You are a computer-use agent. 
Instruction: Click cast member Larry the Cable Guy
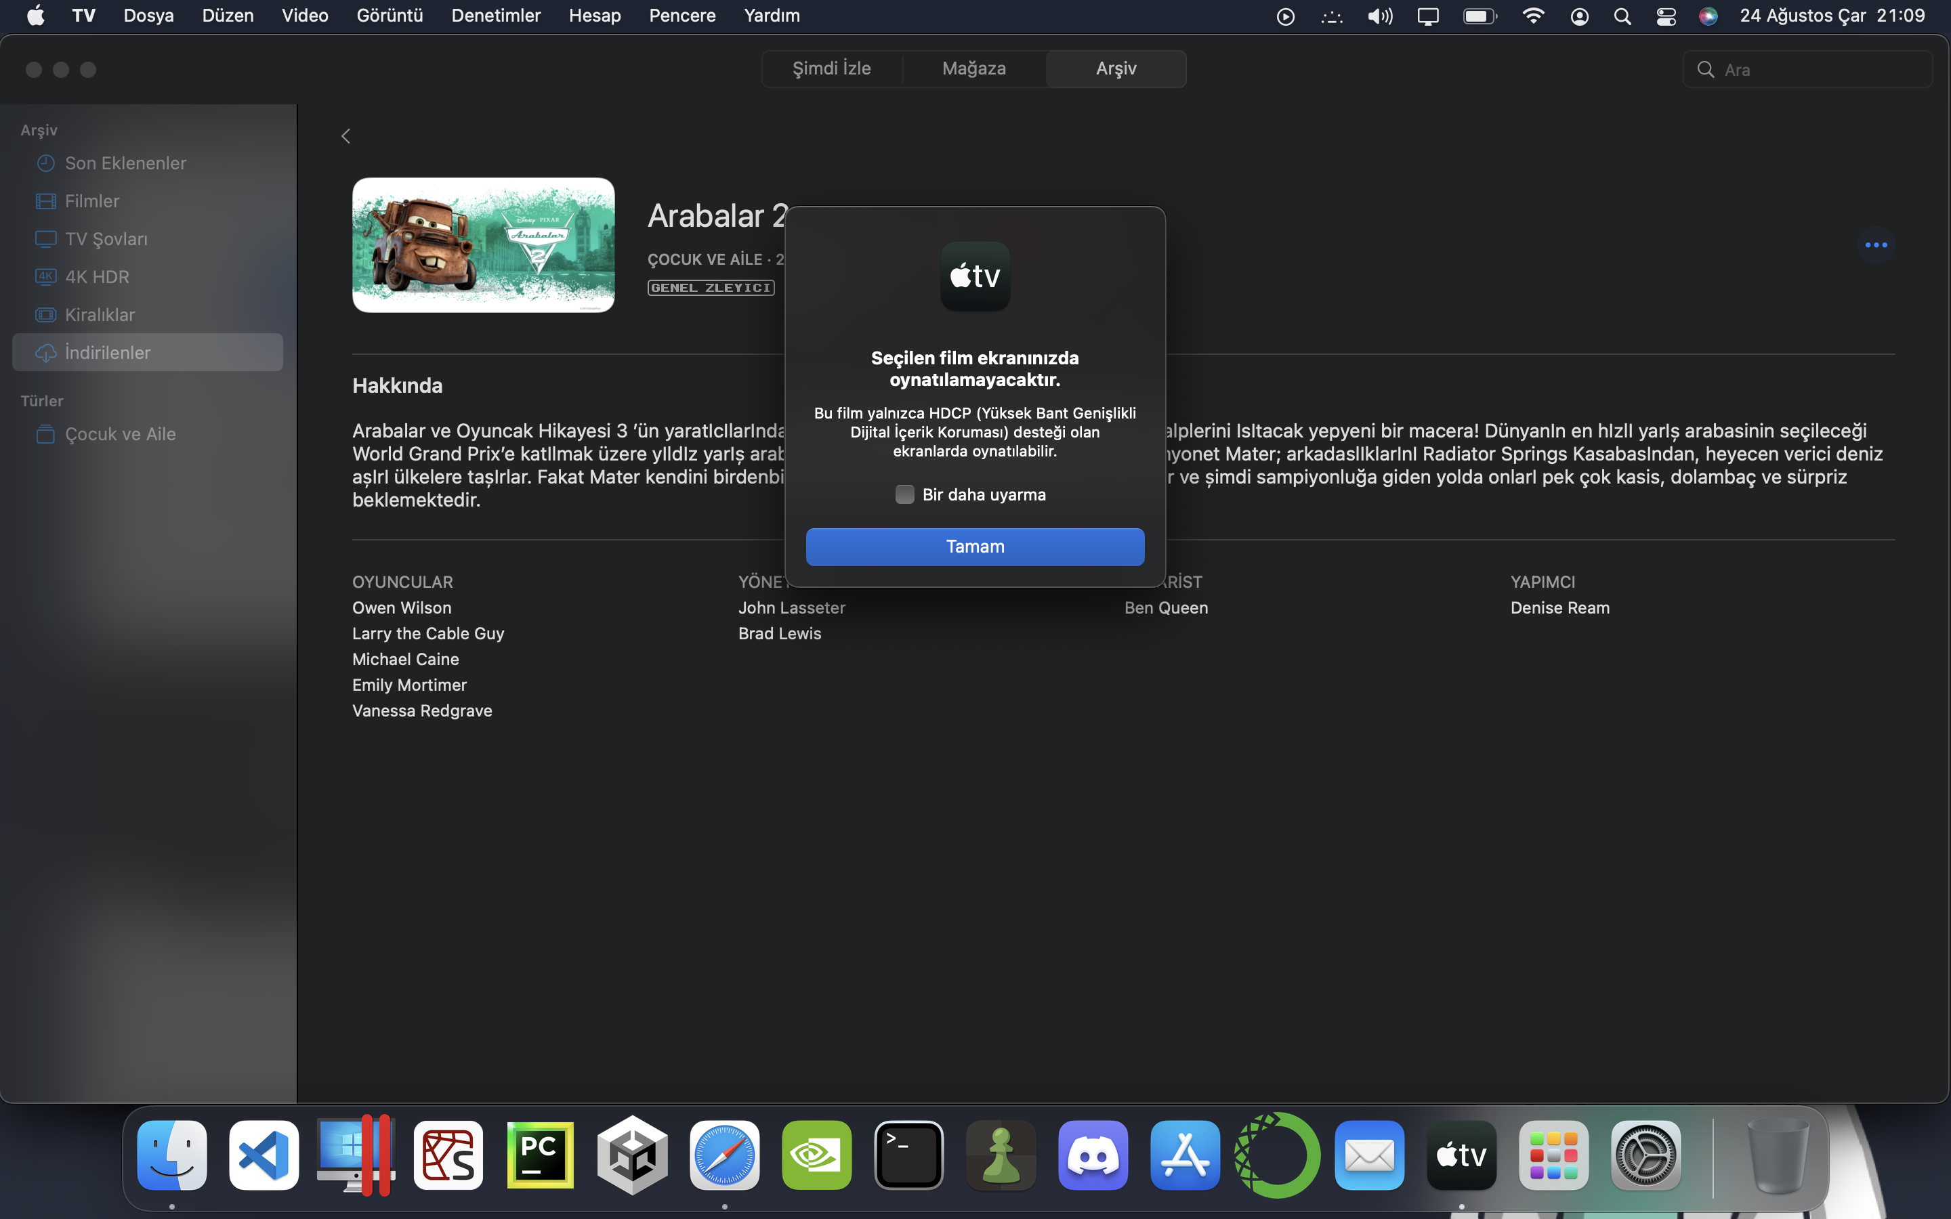428,634
